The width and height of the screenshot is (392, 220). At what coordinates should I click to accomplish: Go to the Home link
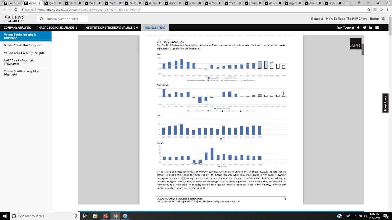(374, 19)
